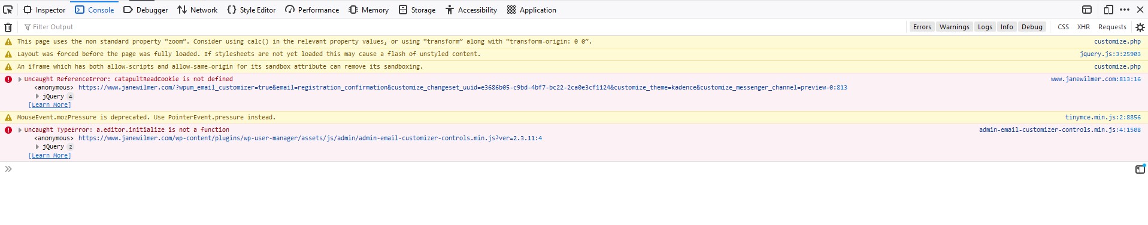The image size is (1148, 225).
Task: Expand the jQuery 4 stack frames
Action: pos(37,96)
